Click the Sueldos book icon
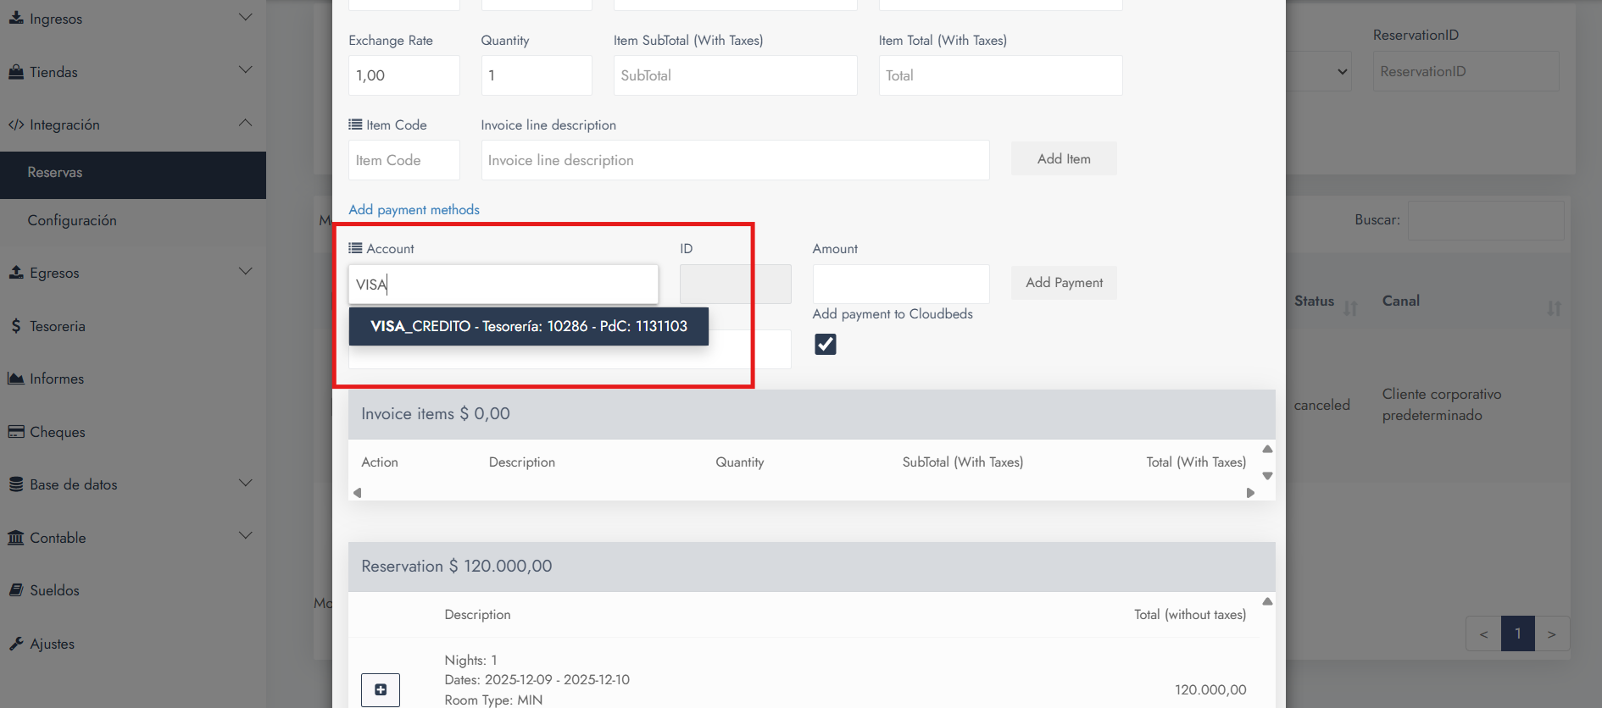This screenshot has height=708, width=1602. click(x=16, y=590)
